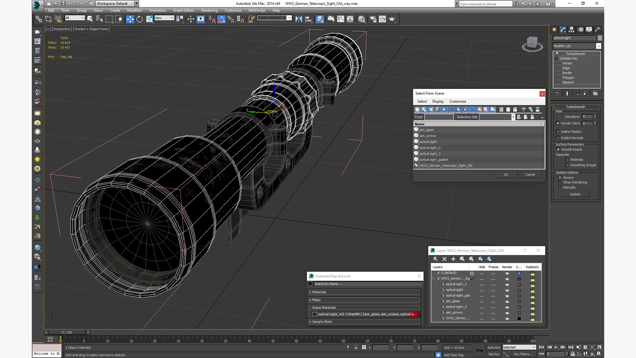Open the Rendering menu
This screenshot has height=358, width=636.
[209, 11]
